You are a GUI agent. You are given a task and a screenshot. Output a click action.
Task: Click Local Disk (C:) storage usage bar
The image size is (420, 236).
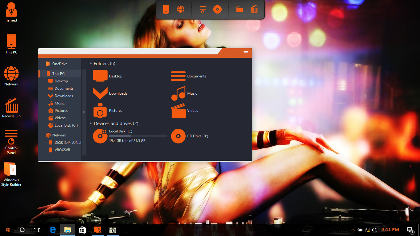138,136
